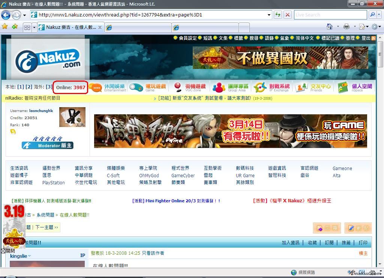Open 團隊專區 Group Area section
The height and width of the screenshot is (278, 384).
[x=231, y=87]
